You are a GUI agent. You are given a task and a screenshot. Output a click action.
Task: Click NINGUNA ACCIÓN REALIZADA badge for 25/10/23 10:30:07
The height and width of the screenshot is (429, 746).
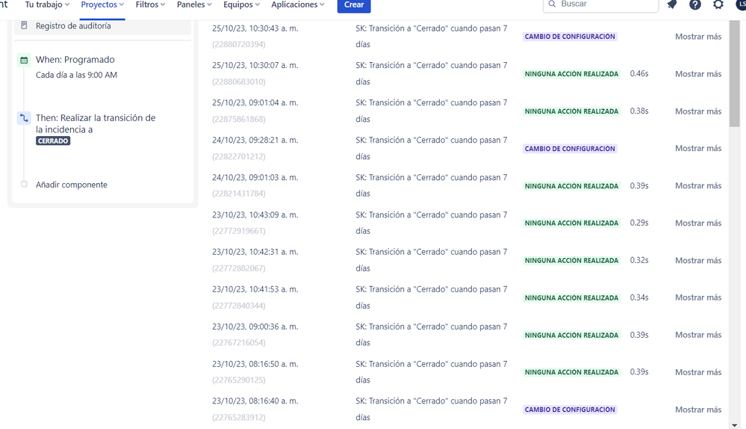coord(571,74)
